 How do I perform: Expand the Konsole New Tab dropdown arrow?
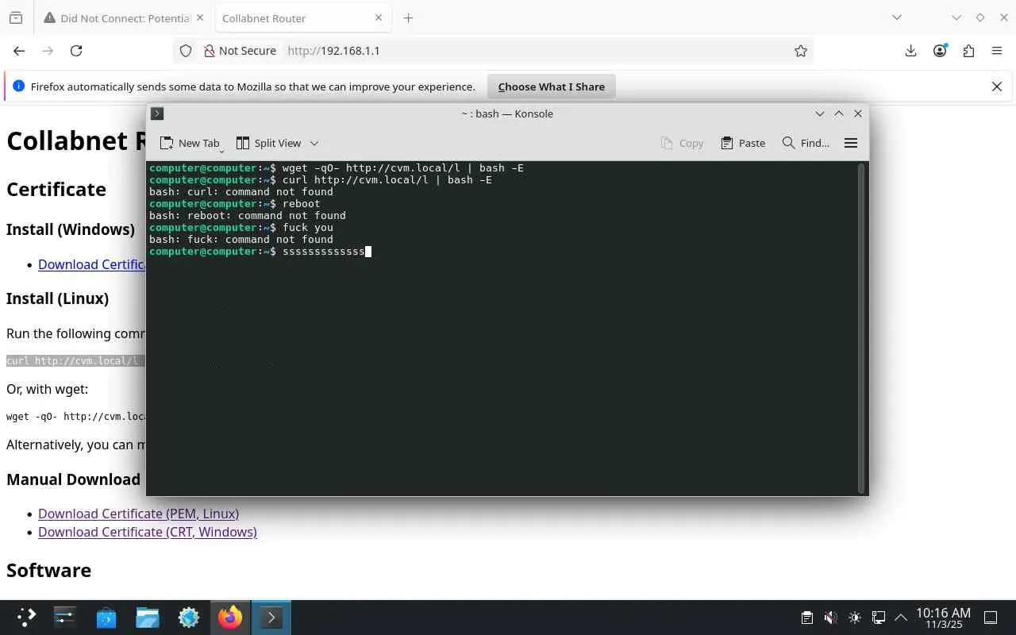[x=222, y=150]
